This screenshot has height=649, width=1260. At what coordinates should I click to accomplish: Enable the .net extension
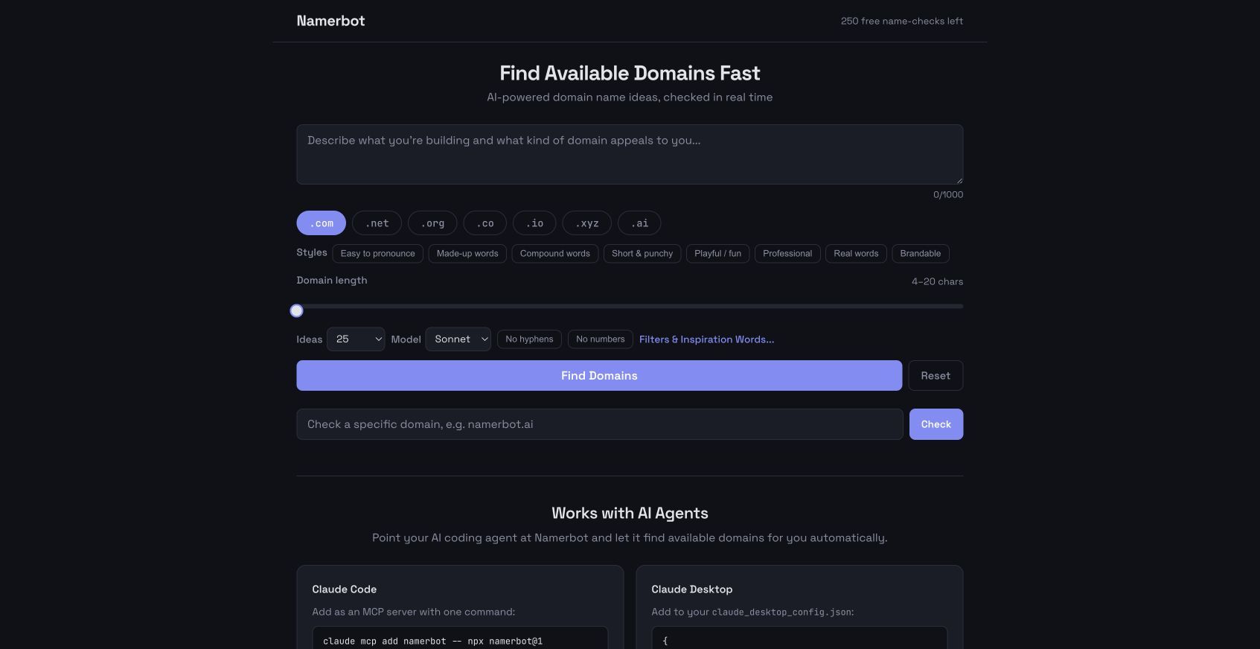pyautogui.click(x=377, y=223)
